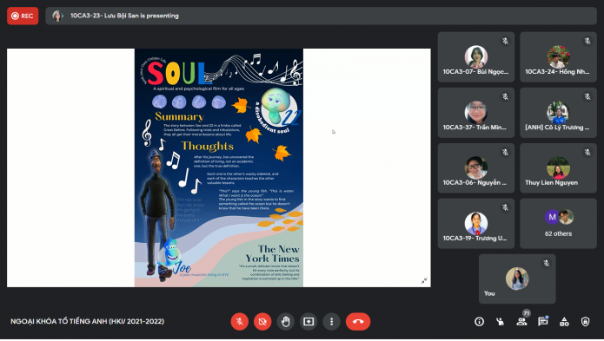Click muted mic icon on Bùi Ngọc tile
This screenshot has width=604, height=341.
click(505, 41)
